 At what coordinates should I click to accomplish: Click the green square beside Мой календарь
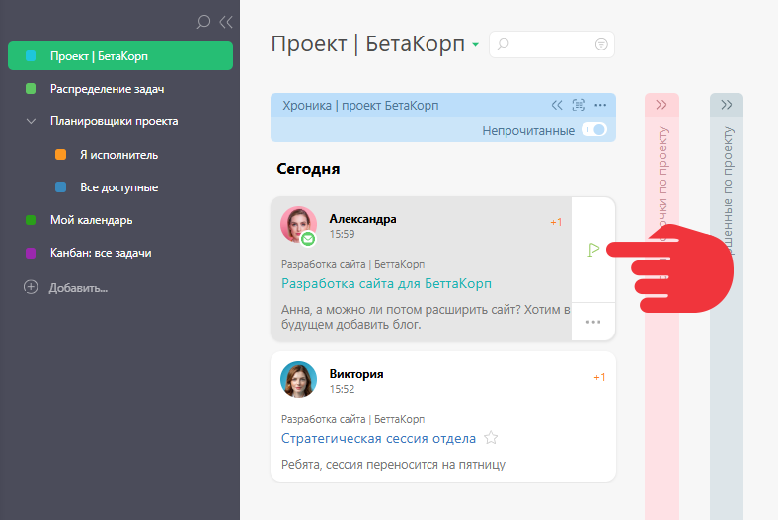point(31,220)
